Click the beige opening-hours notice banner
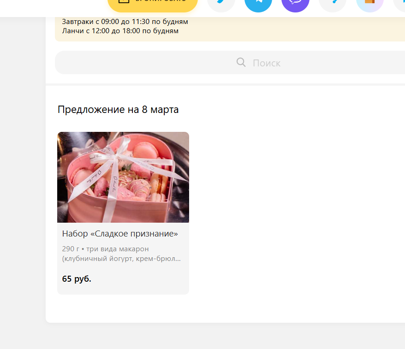 click(230, 29)
